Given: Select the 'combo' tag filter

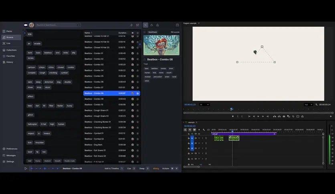Looking at the screenshot, I should coord(71,67).
